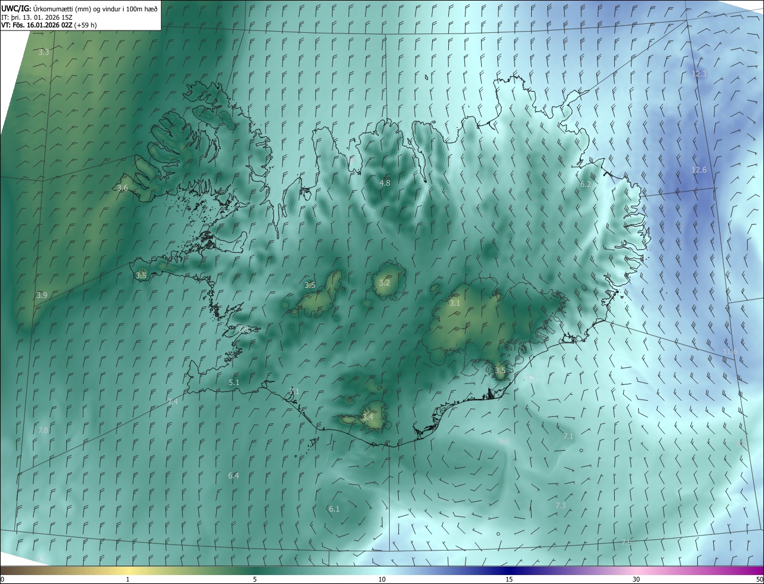
Task: Click the 3.2 value on Hofsjökull glacier
Action: click(384, 282)
